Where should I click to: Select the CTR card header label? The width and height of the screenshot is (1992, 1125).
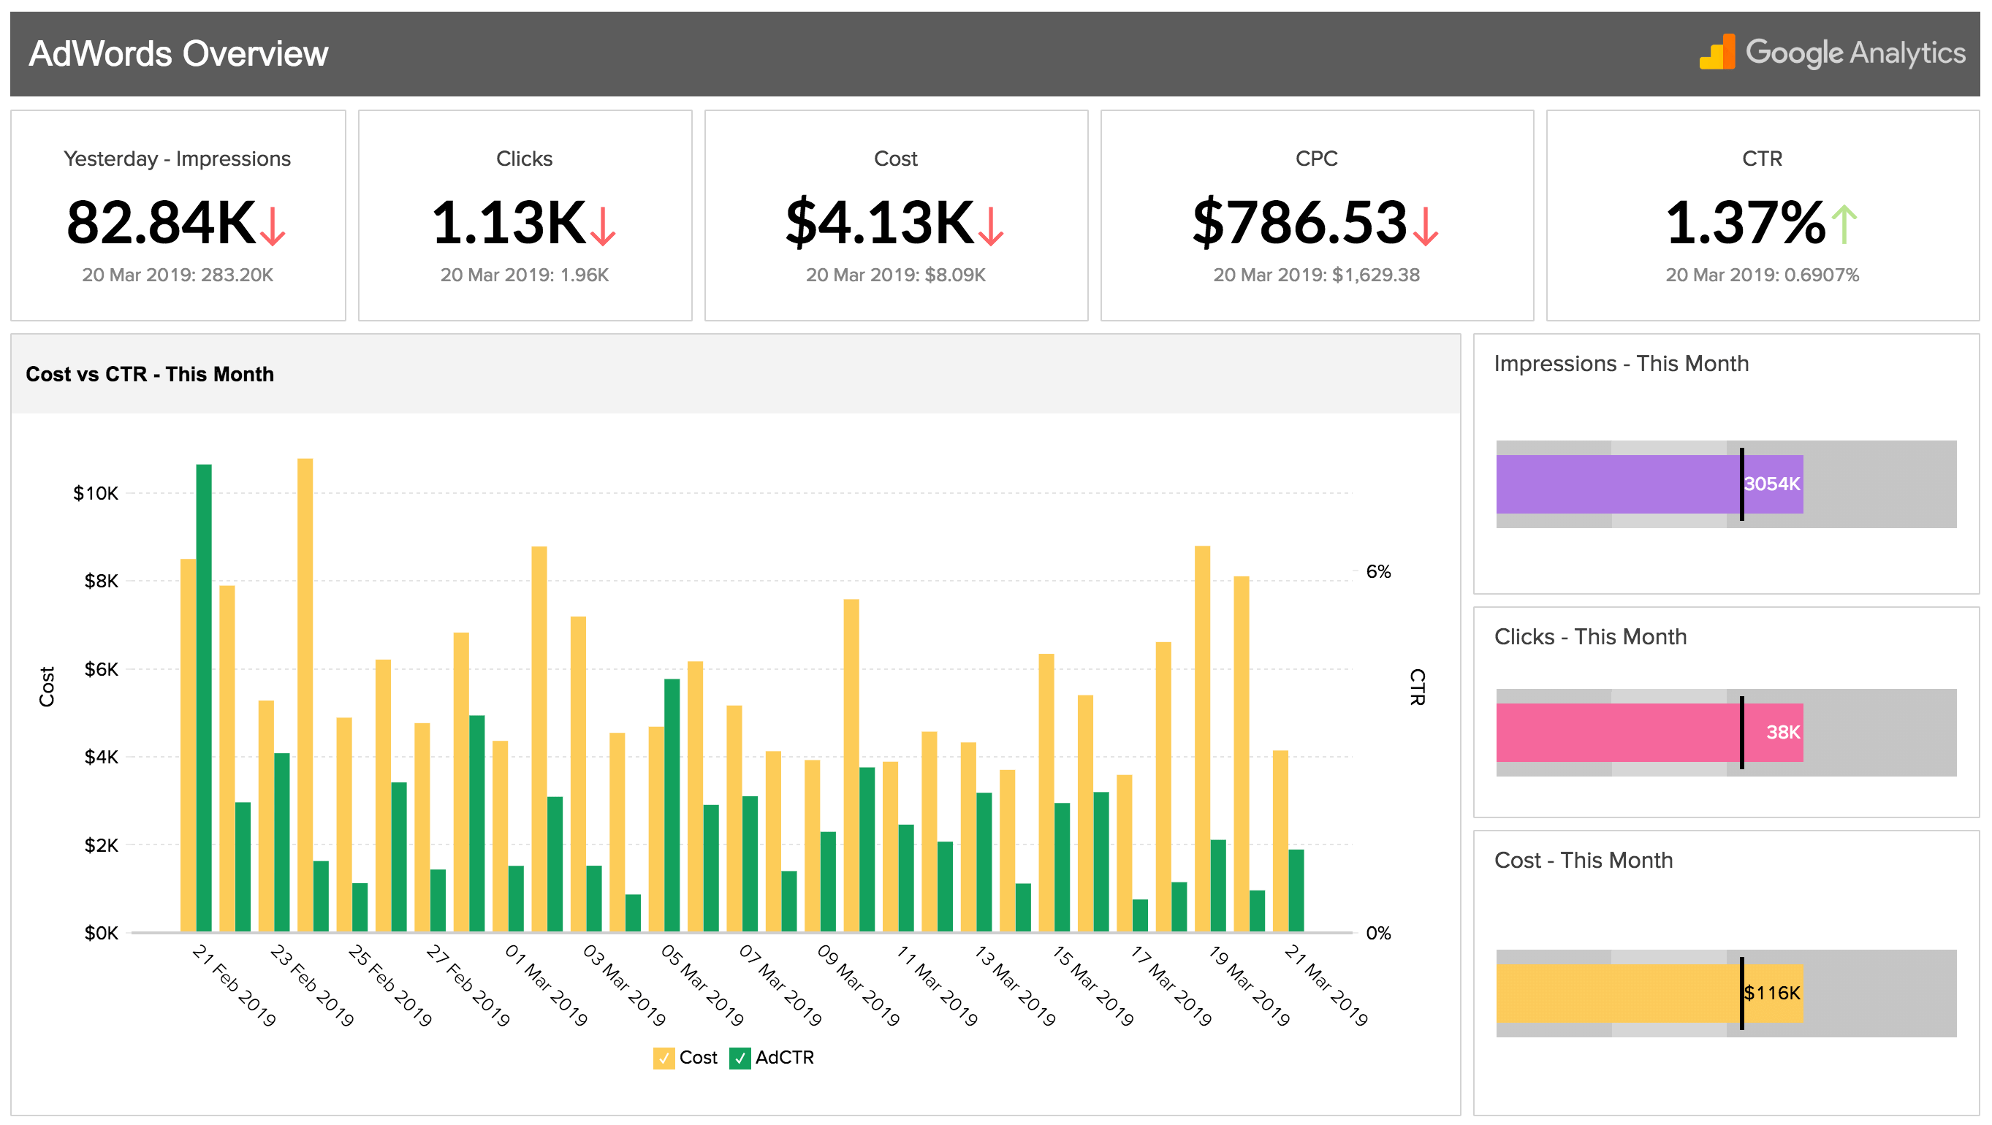(x=1762, y=159)
